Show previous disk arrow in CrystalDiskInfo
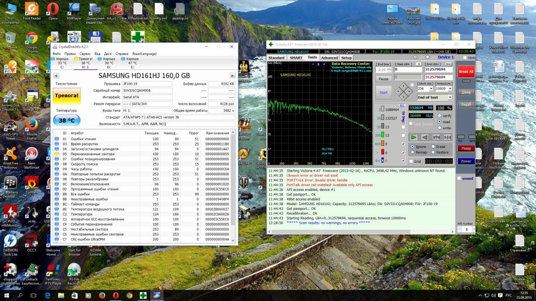 click(57, 76)
